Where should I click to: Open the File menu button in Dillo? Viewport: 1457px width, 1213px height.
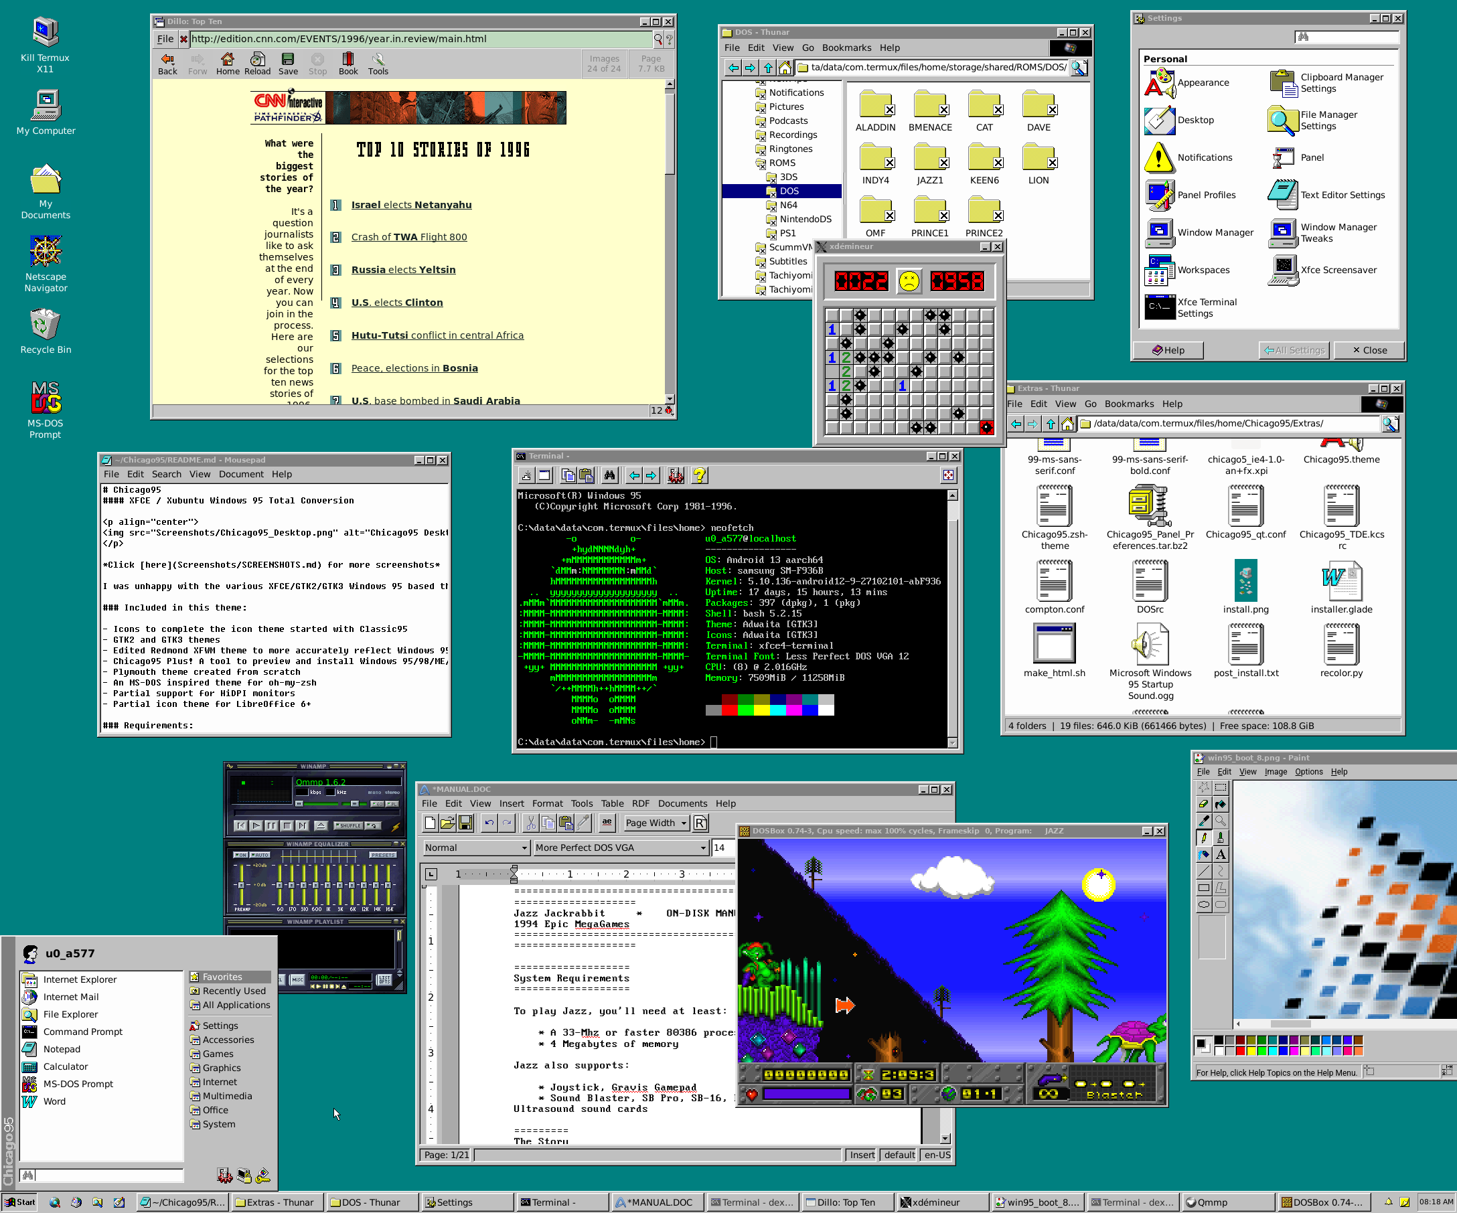[x=165, y=39]
